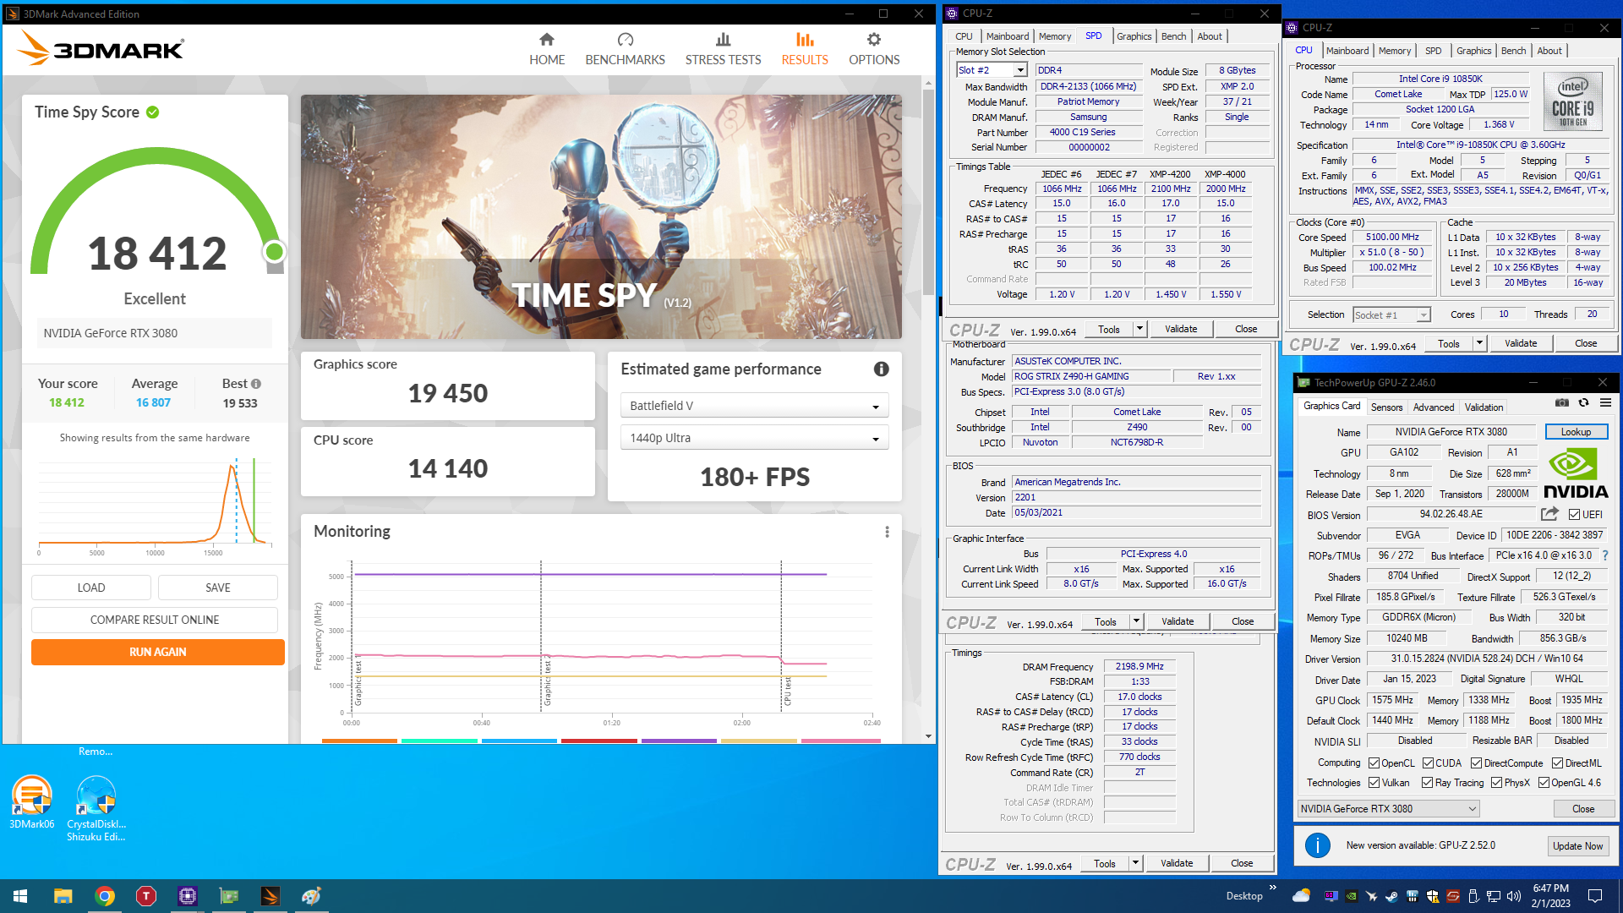Toggle the Vulkan checkbox in GPU-Z
Image resolution: width=1623 pixels, height=913 pixels.
1374,783
